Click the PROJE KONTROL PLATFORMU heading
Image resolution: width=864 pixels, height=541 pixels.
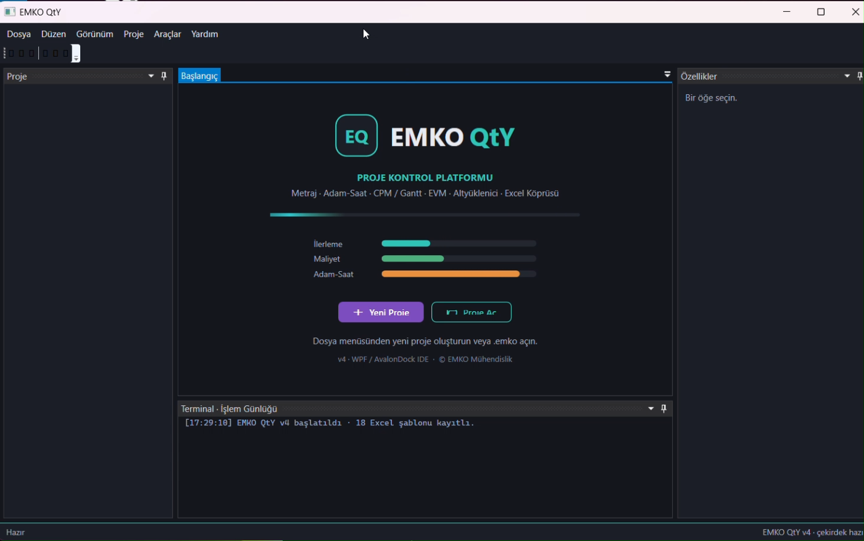tap(425, 177)
